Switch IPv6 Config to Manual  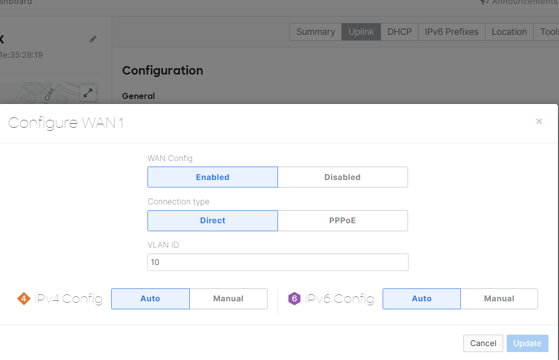[x=499, y=299]
